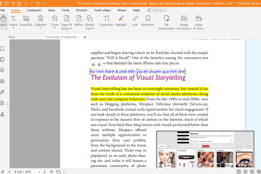Decrease typewriter font size with A-
This screenshot has height=174, width=261.
[100, 65]
